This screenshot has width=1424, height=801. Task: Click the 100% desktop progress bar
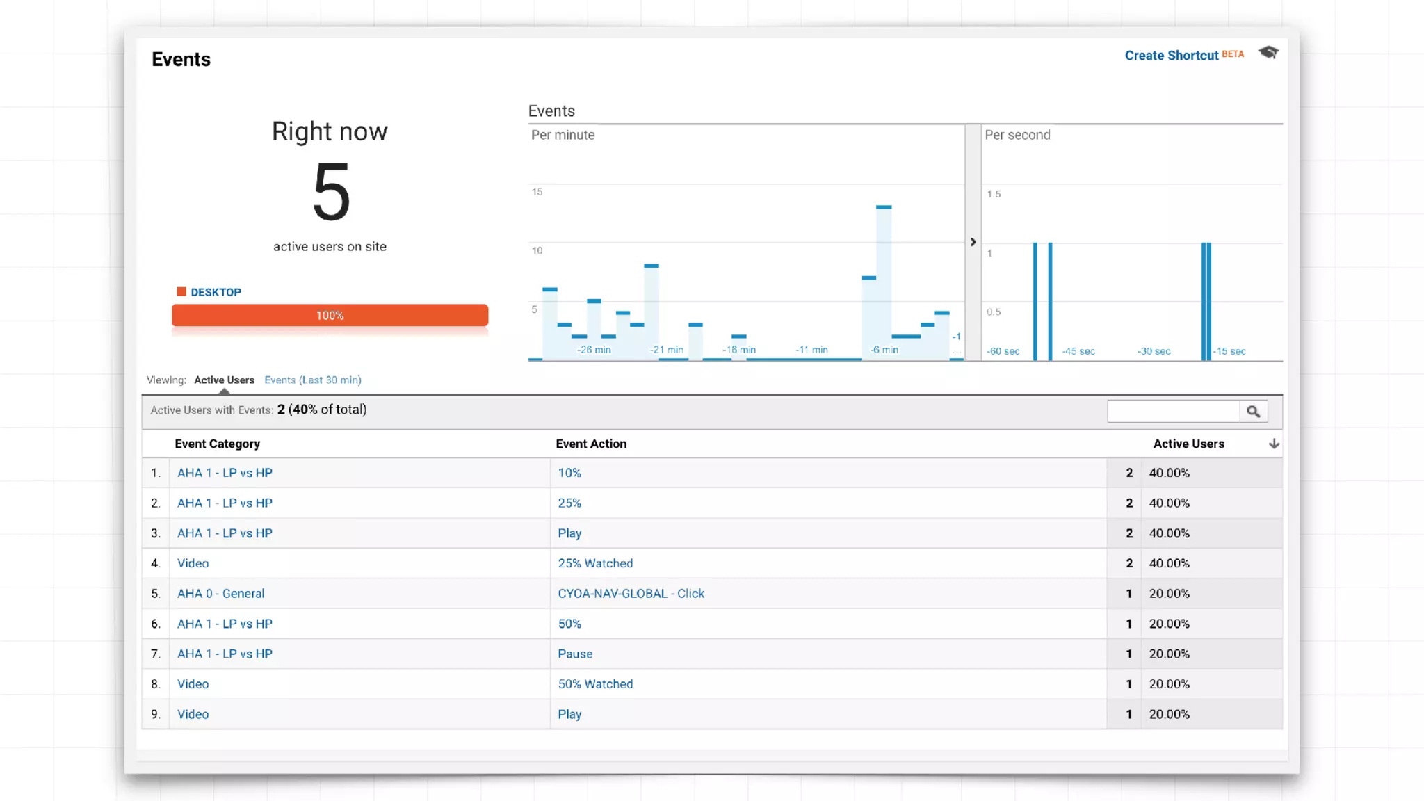330,316
